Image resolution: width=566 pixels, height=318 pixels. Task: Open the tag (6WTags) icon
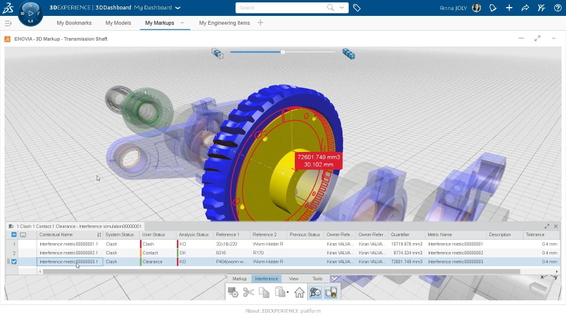(357, 8)
